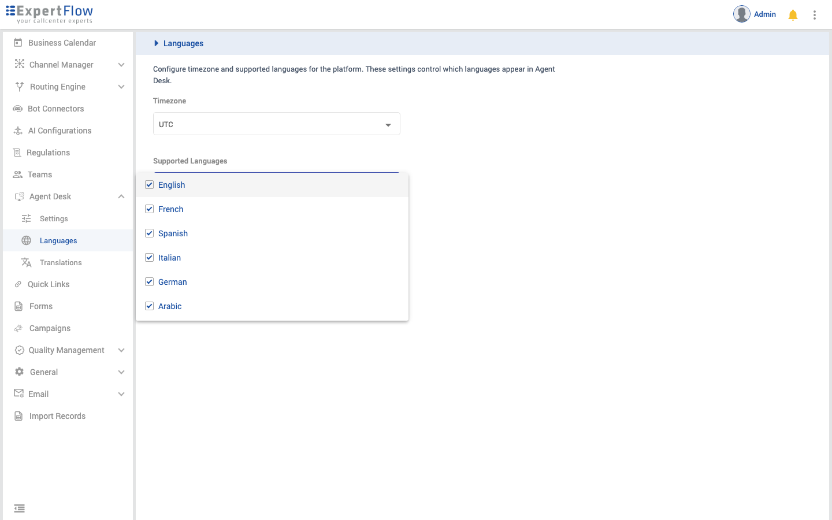Uncheck the English language checkbox
The image size is (832, 520).
[x=149, y=185]
